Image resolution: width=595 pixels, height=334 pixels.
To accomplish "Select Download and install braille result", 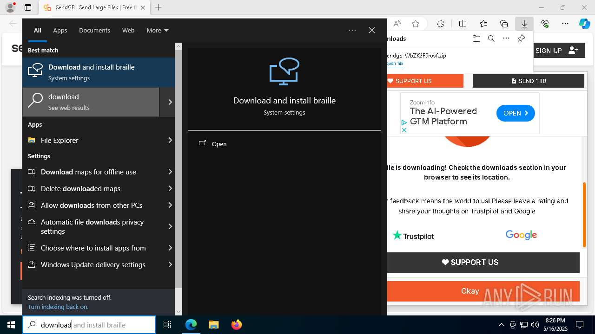I will click(99, 72).
